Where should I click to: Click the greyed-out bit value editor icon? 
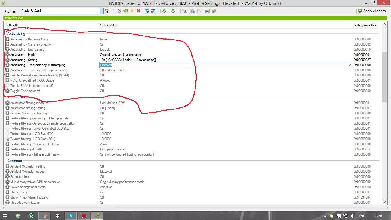(x=199, y=11)
